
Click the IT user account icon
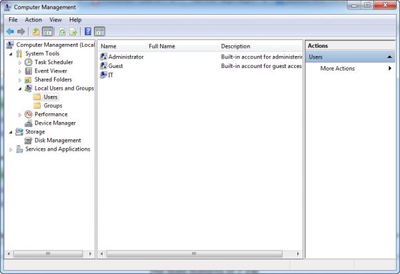coord(103,75)
